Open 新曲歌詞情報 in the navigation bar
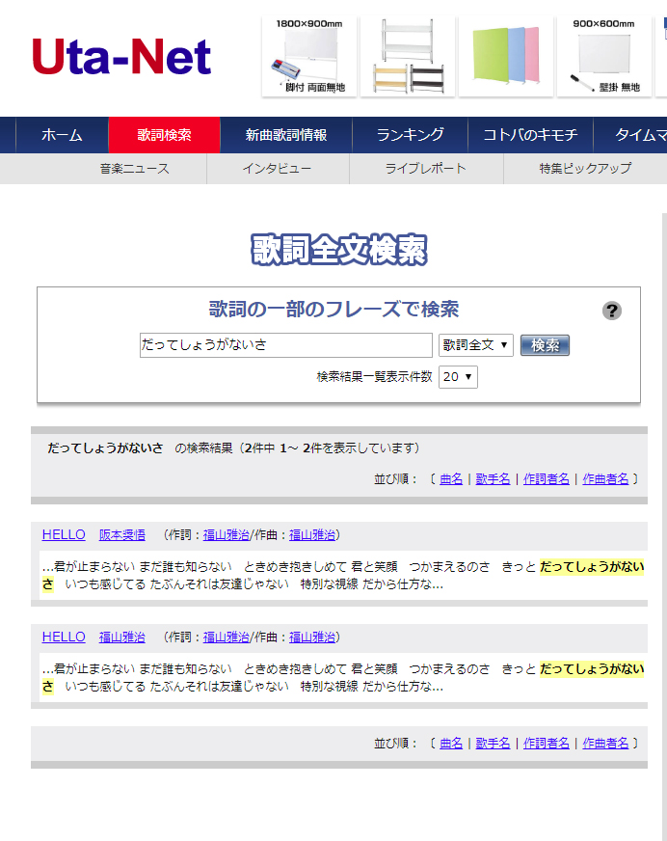The width and height of the screenshot is (667, 841). click(285, 135)
